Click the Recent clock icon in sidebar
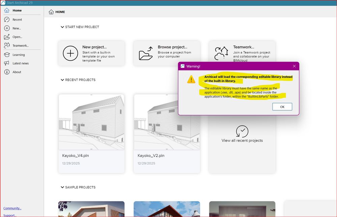This screenshot has height=217, width=337. [7, 20]
